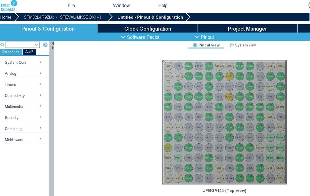Expand the Timers category
The width and height of the screenshot is (310, 196).
click(x=23, y=85)
